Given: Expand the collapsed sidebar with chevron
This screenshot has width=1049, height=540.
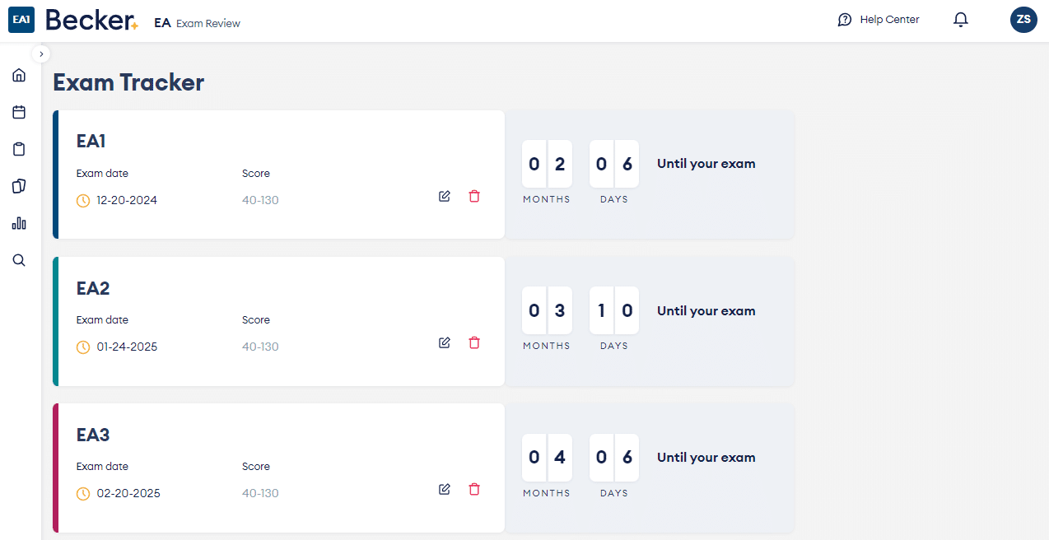Looking at the screenshot, I should (41, 54).
